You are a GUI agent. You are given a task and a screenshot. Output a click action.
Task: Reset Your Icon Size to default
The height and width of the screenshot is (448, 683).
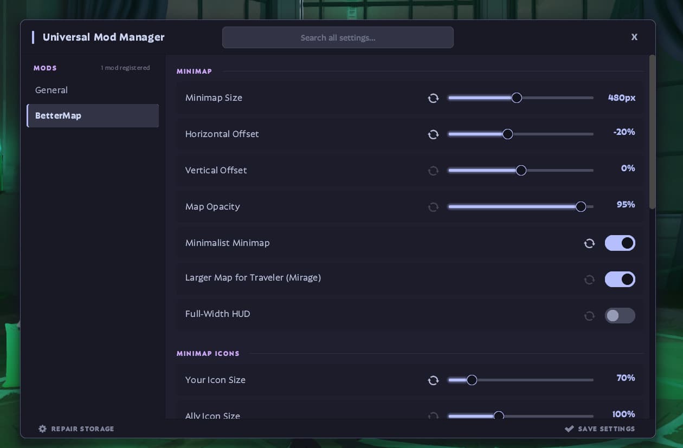click(433, 380)
